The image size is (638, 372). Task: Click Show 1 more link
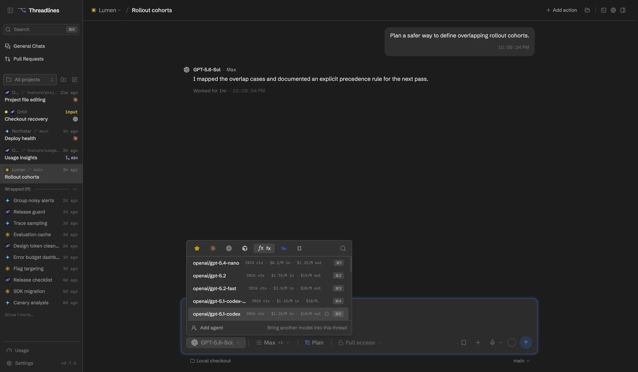pyautogui.click(x=19, y=315)
